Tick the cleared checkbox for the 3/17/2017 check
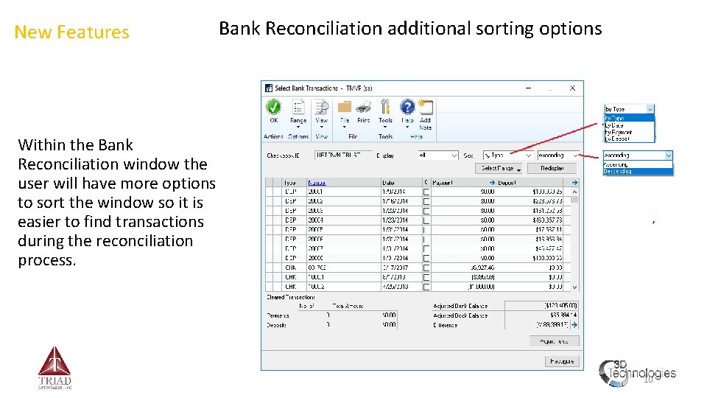Screen dimensions: 707x398 click(x=426, y=268)
